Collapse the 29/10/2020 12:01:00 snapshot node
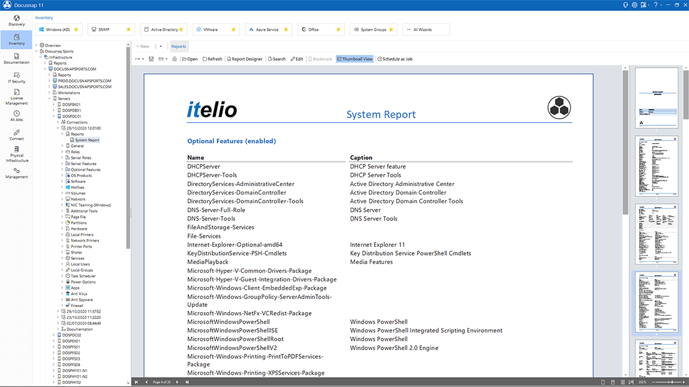The width and height of the screenshot is (689, 387). pos(58,128)
